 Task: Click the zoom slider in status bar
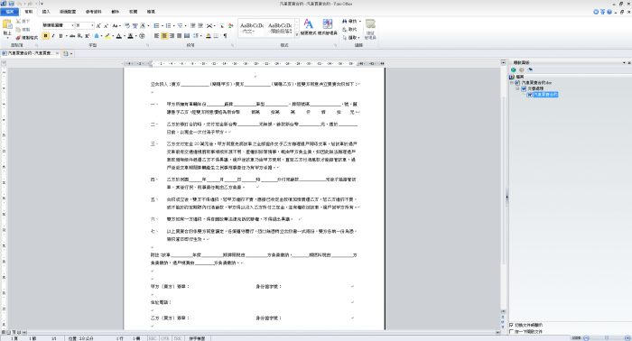pyautogui.click(x=607, y=337)
